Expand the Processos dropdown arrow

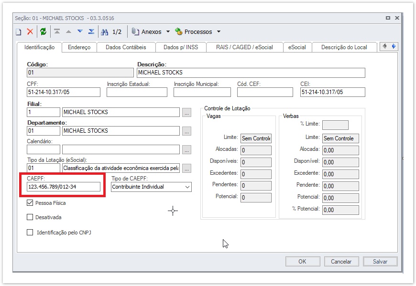[x=219, y=32]
